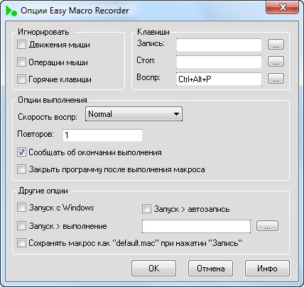This screenshot has height=287, width=304.
Task: Open browse button next to Запись field
Action: [x=276, y=45]
